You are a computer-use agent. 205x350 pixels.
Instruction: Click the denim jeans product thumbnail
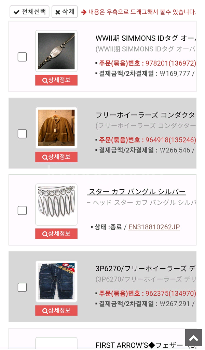[56, 281]
